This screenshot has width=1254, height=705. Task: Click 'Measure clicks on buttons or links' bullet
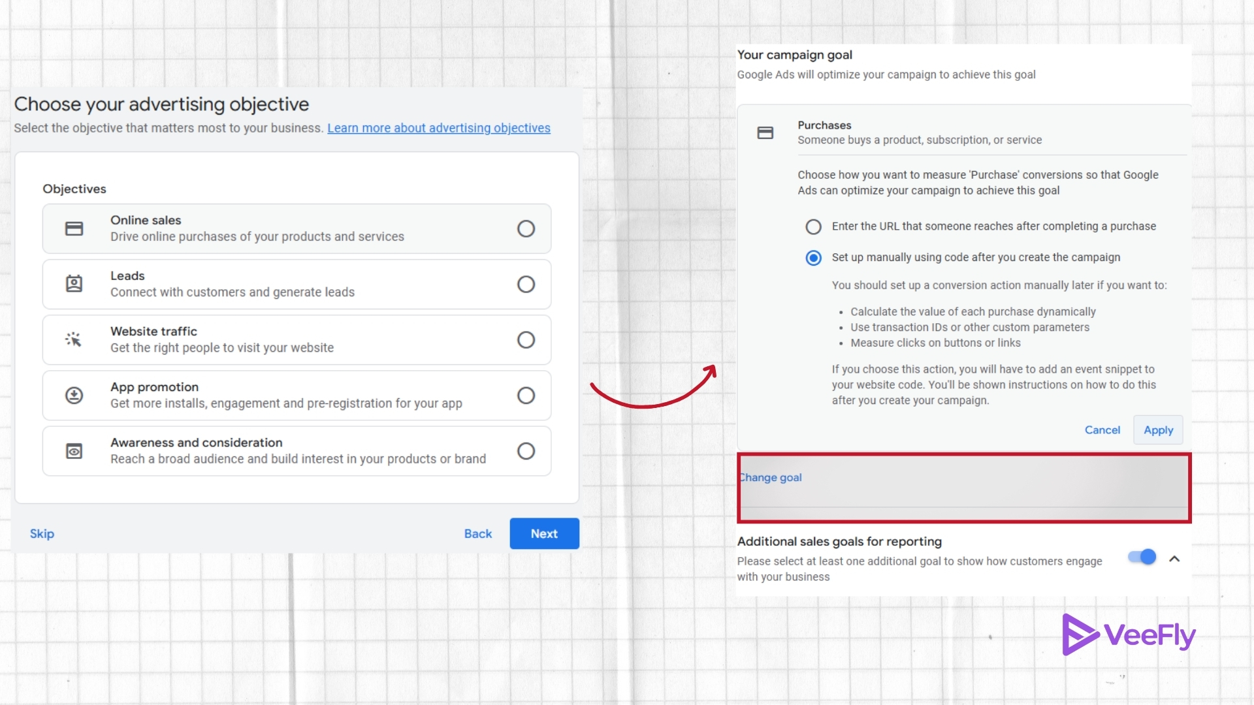935,343
